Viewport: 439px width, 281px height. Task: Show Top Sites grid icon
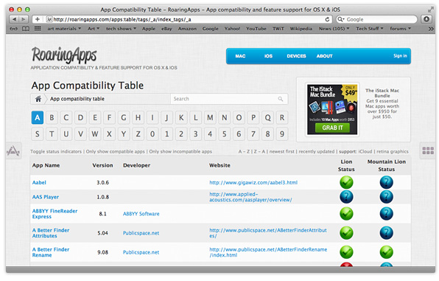coord(38,29)
